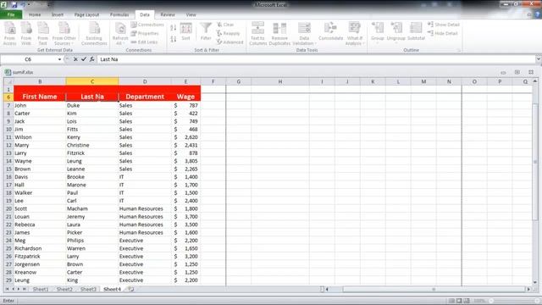Restore the sumif.xlsx workbook window
Image resolution: width=542 pixels, height=305 pixels.
click(x=517, y=72)
